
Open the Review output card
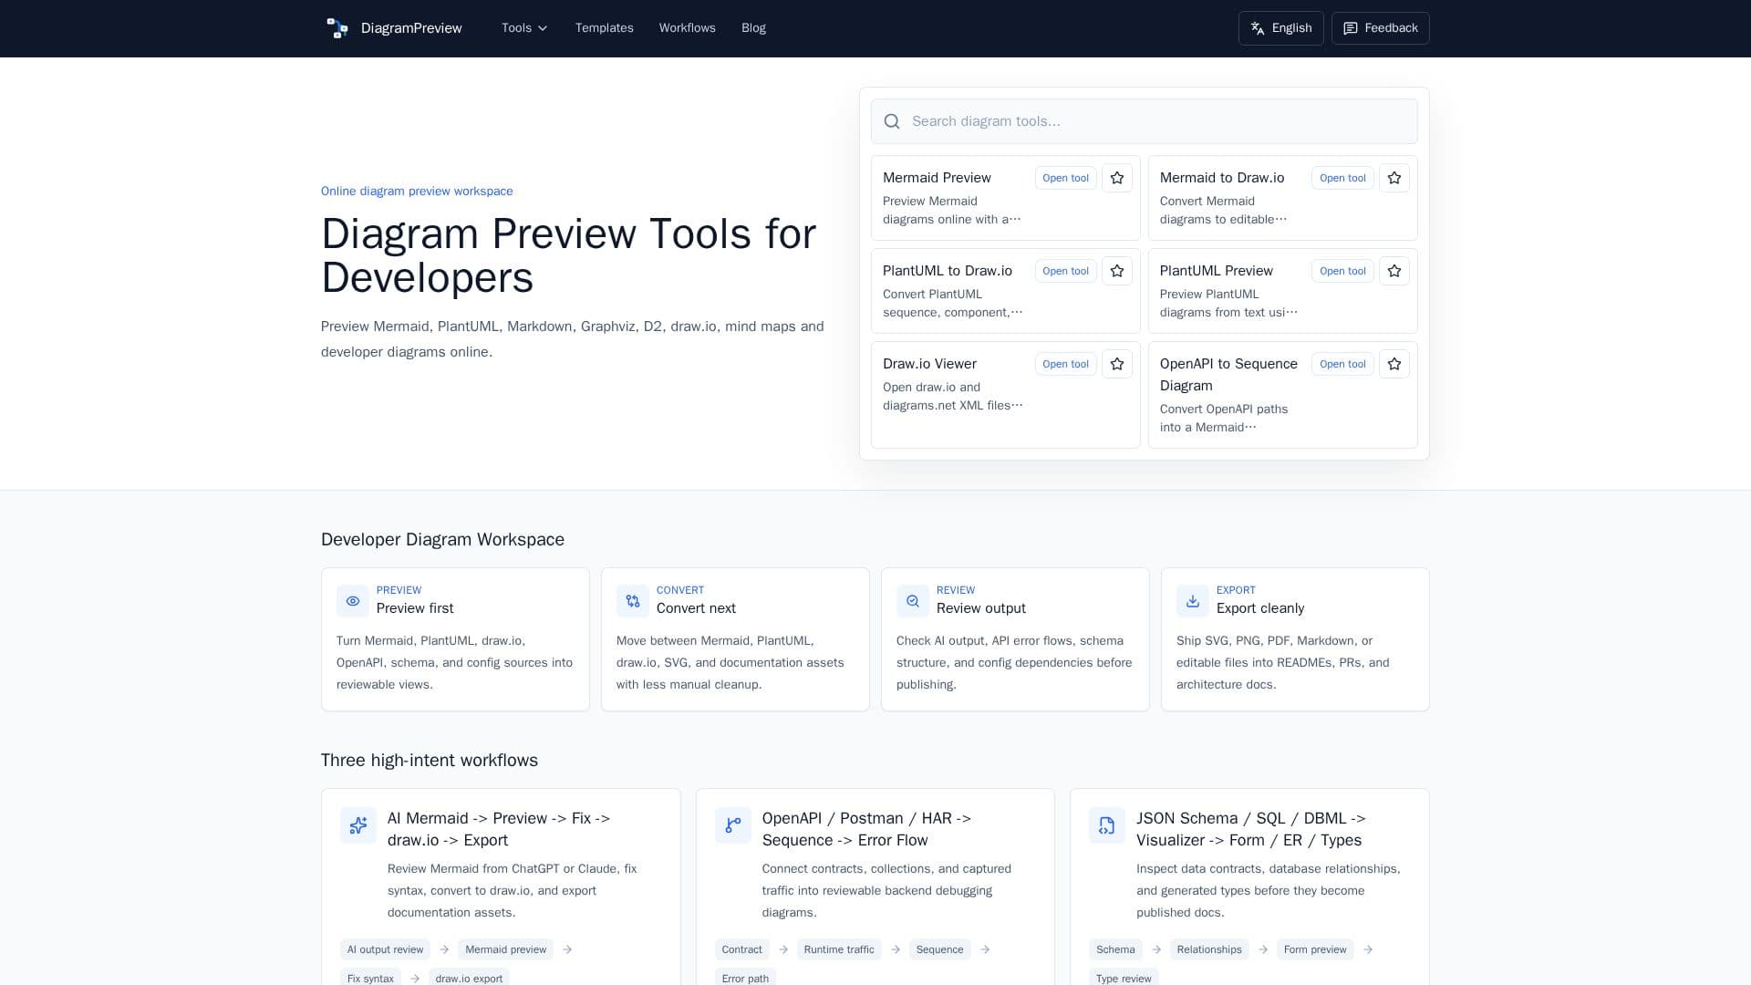pyautogui.click(x=1015, y=639)
